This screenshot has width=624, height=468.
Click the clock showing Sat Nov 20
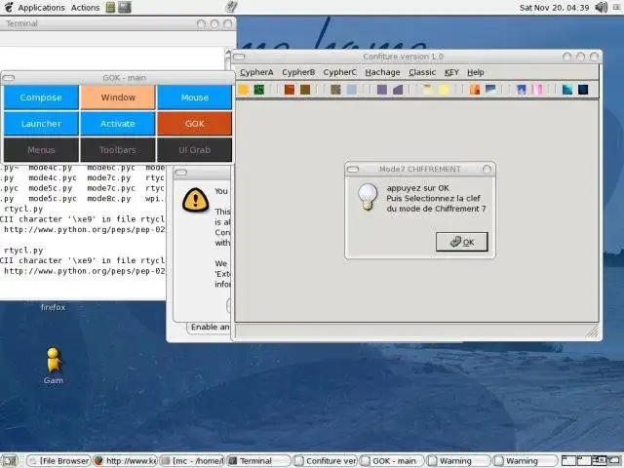click(554, 8)
